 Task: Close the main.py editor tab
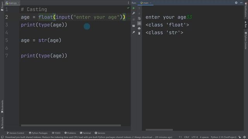point(19,3)
